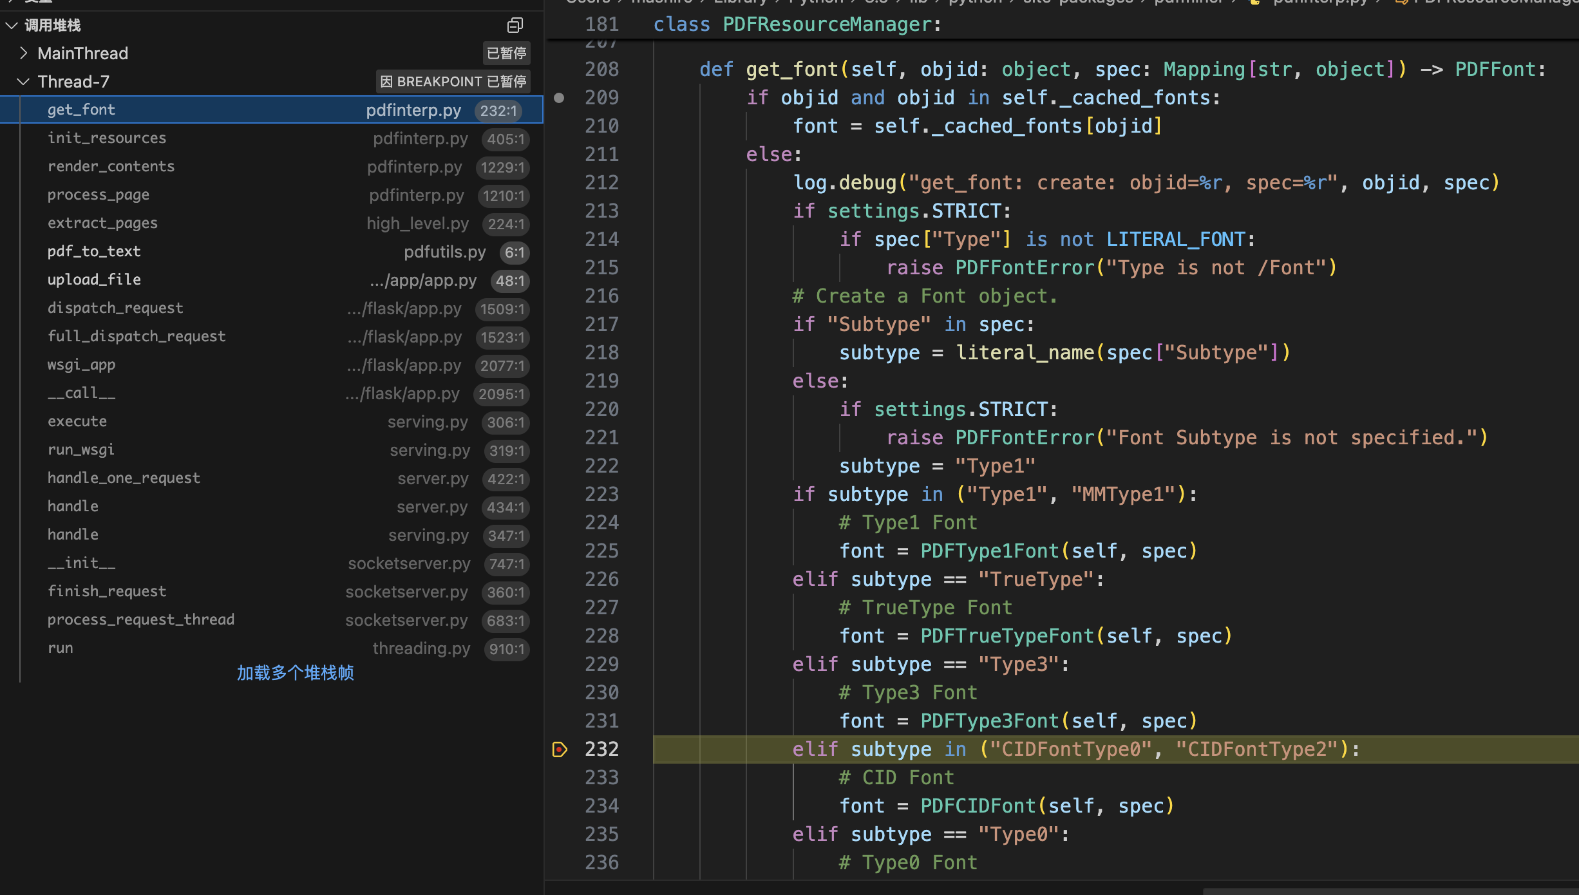Viewport: 1579px width, 895px height.
Task: Click PDFType3Font on line 231
Action: tap(990, 721)
